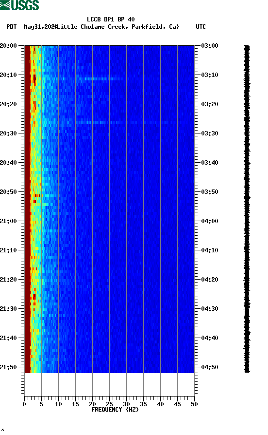The width and height of the screenshot is (268, 435).
Task: Click the '21:40' PDT time label
Action: pos(8,338)
